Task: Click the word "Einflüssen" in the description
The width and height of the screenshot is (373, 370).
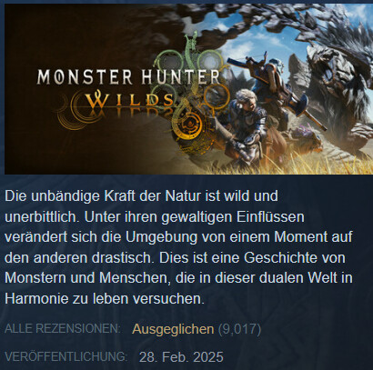Action: (270, 217)
